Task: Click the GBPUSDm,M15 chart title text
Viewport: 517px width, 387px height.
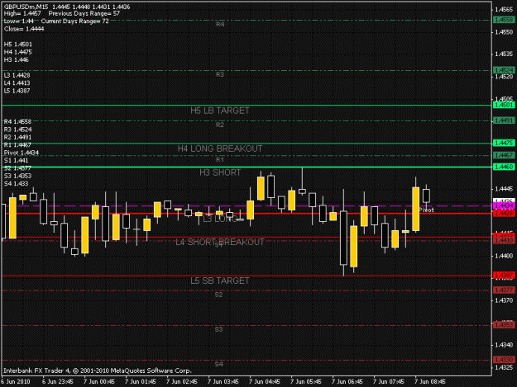Action: (x=26, y=7)
